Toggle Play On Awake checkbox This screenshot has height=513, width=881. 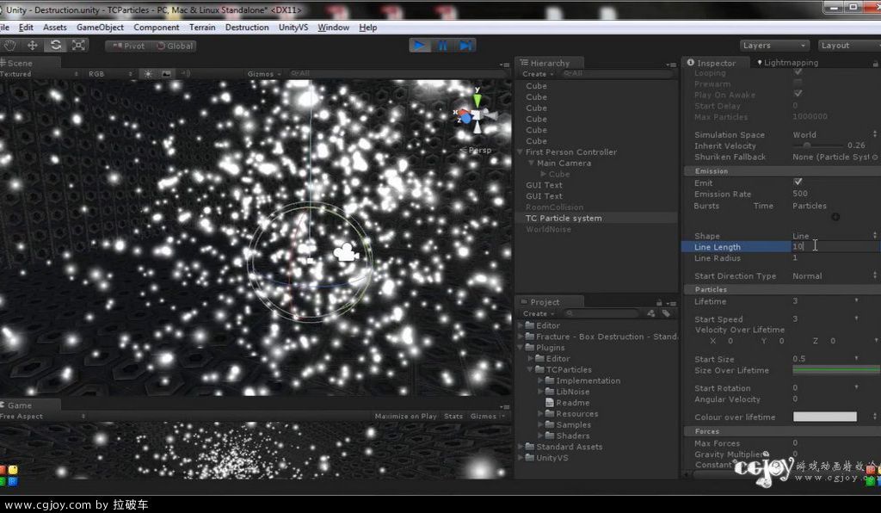coord(798,94)
